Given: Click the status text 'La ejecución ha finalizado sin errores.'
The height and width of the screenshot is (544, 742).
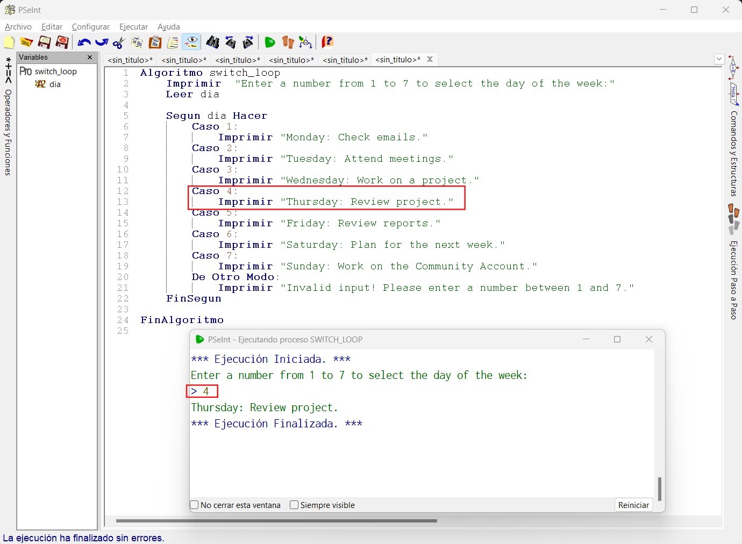Looking at the screenshot, I should pos(83,538).
